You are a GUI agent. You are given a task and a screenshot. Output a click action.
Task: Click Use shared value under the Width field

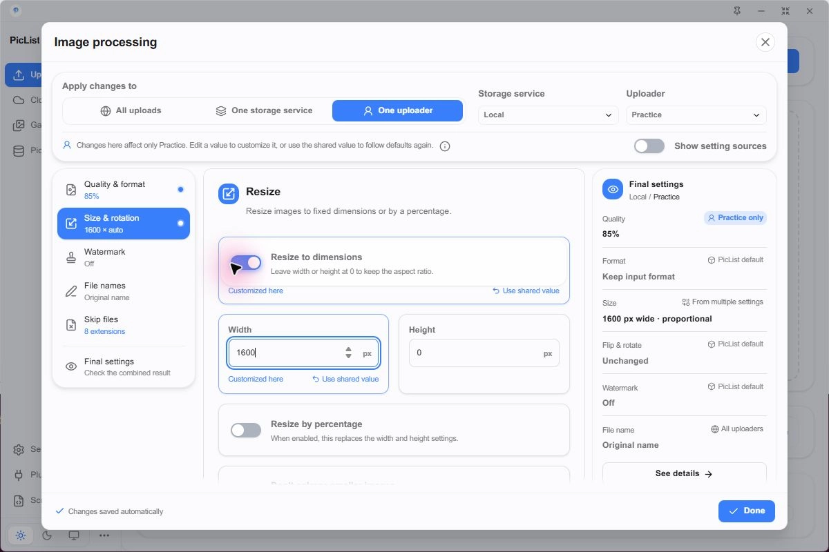pos(345,379)
